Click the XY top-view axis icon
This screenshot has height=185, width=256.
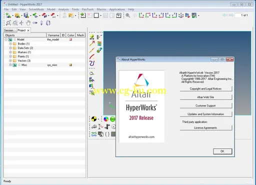141,15
